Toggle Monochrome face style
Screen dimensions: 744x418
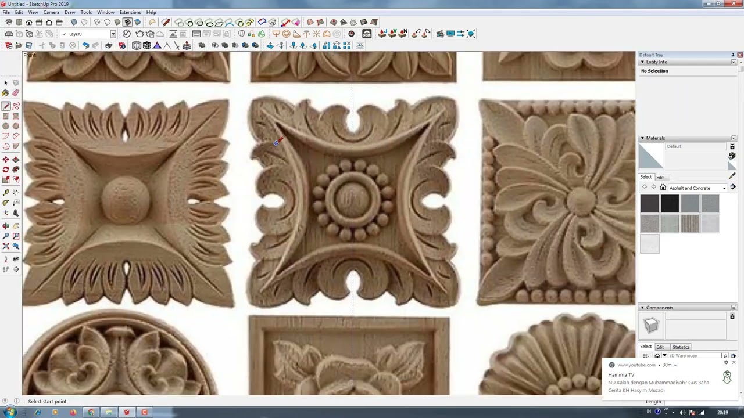[x=138, y=22]
